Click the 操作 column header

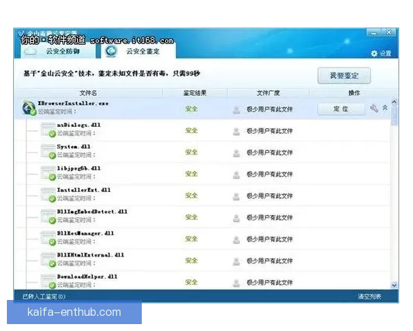click(x=354, y=93)
